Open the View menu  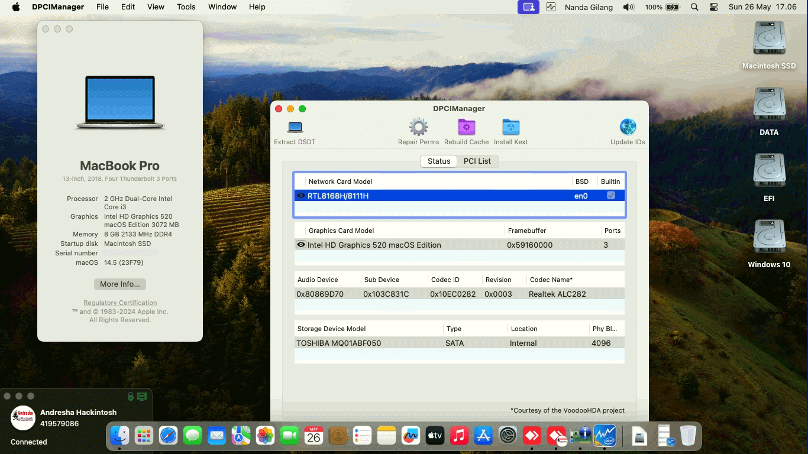(156, 7)
